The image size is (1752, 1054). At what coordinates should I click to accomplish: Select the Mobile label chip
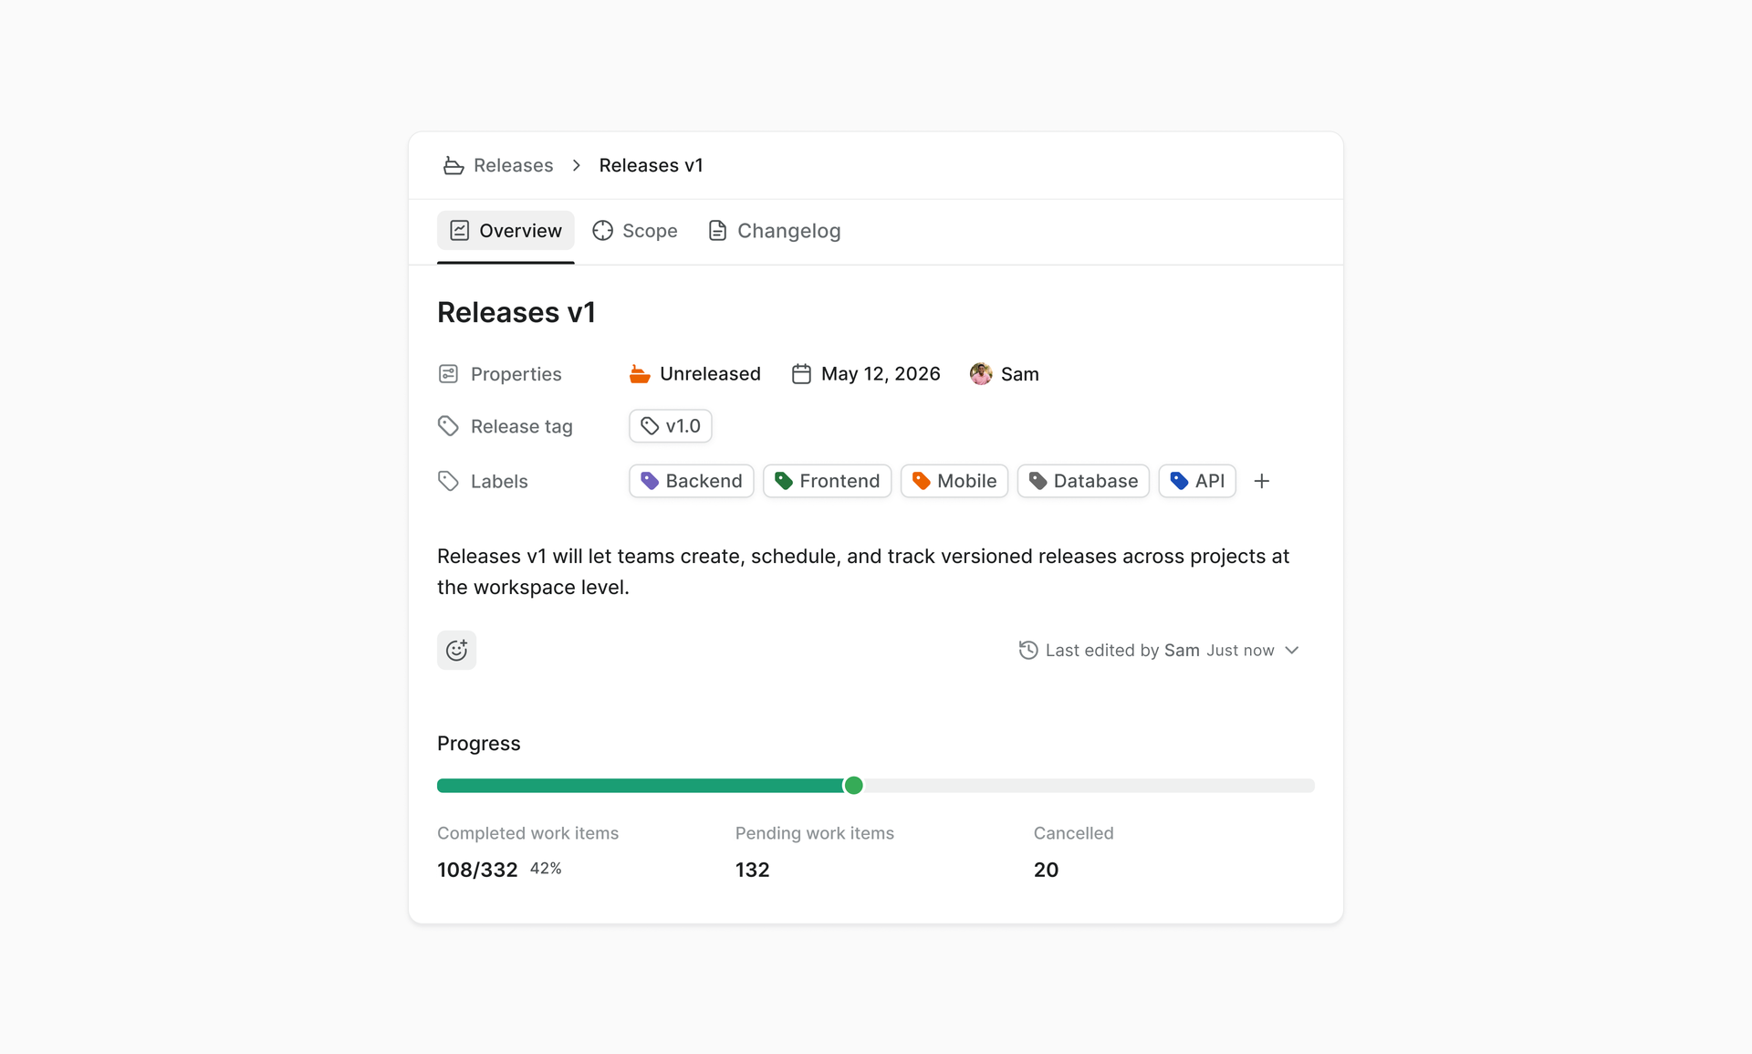click(954, 481)
